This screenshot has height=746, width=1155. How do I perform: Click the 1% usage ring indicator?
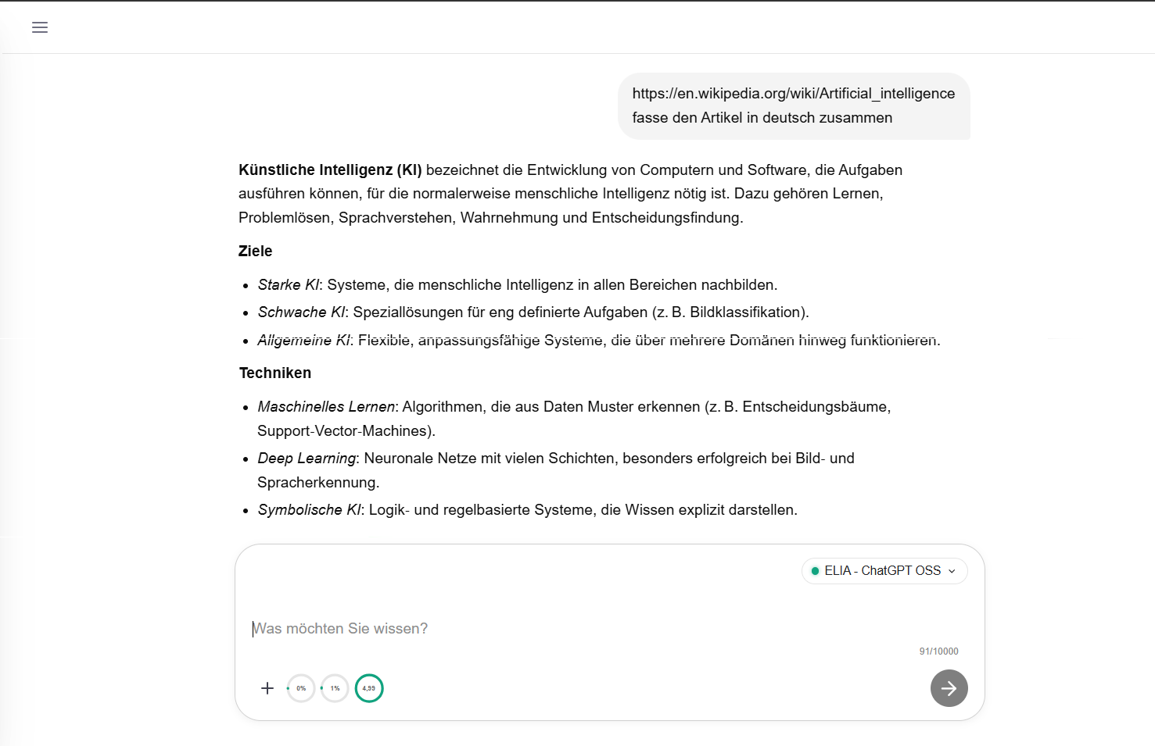click(335, 688)
